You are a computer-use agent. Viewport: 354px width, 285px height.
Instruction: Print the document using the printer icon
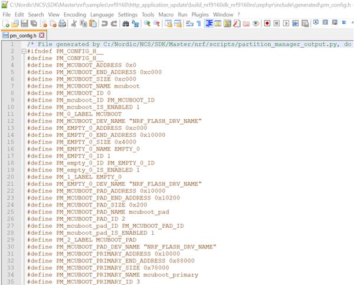(x=62, y=24)
